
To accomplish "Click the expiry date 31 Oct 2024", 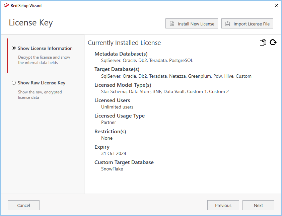I will click(114, 153).
